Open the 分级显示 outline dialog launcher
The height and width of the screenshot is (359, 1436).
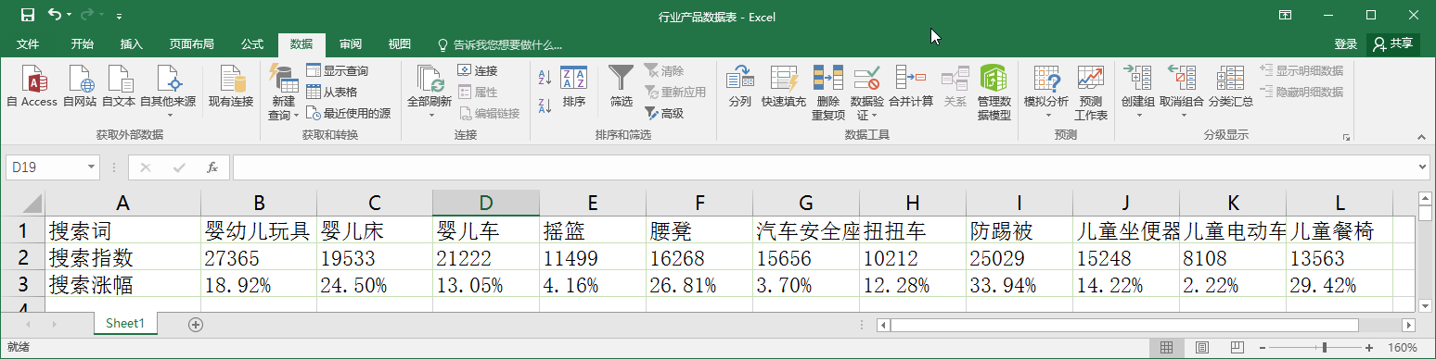click(1346, 137)
